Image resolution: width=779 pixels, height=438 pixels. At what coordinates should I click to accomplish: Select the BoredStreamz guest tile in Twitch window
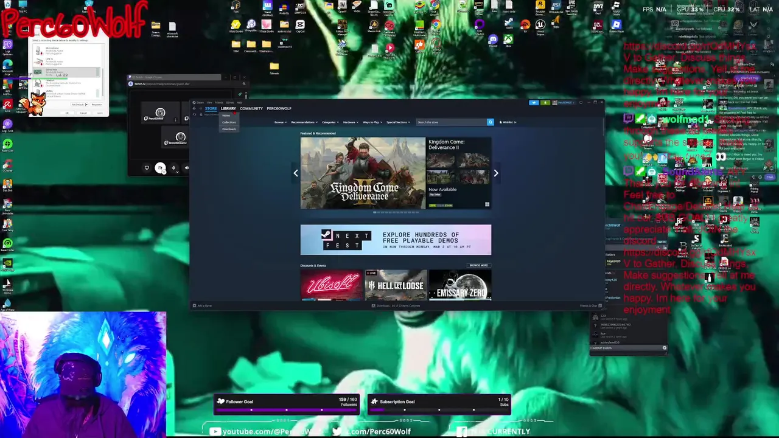175,137
